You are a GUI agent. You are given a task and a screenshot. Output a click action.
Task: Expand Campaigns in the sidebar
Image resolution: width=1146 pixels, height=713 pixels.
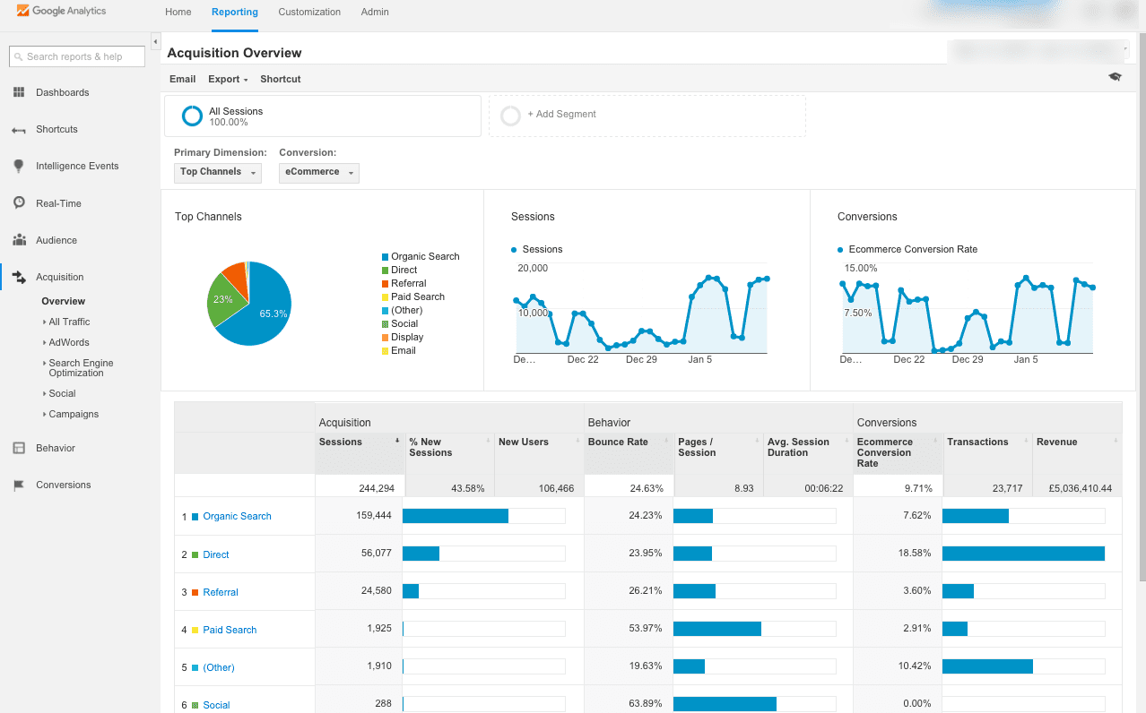tap(74, 414)
